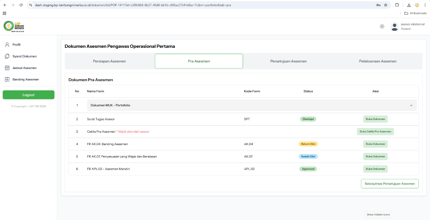Click the Surat Tugas Asesor form name
430x220 pixels.
(101, 119)
